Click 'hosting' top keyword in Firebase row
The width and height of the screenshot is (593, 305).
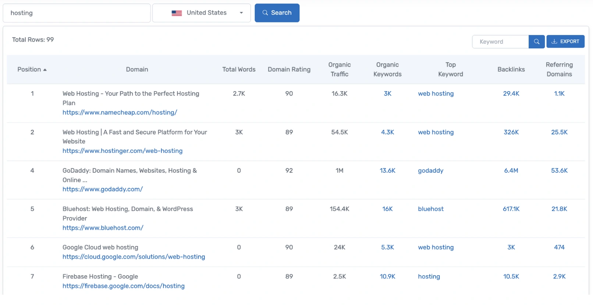click(x=429, y=277)
